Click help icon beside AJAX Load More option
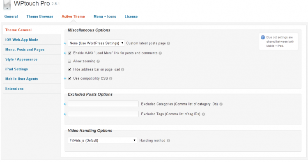Screen dimensions: 308x162 pos(160,53)
